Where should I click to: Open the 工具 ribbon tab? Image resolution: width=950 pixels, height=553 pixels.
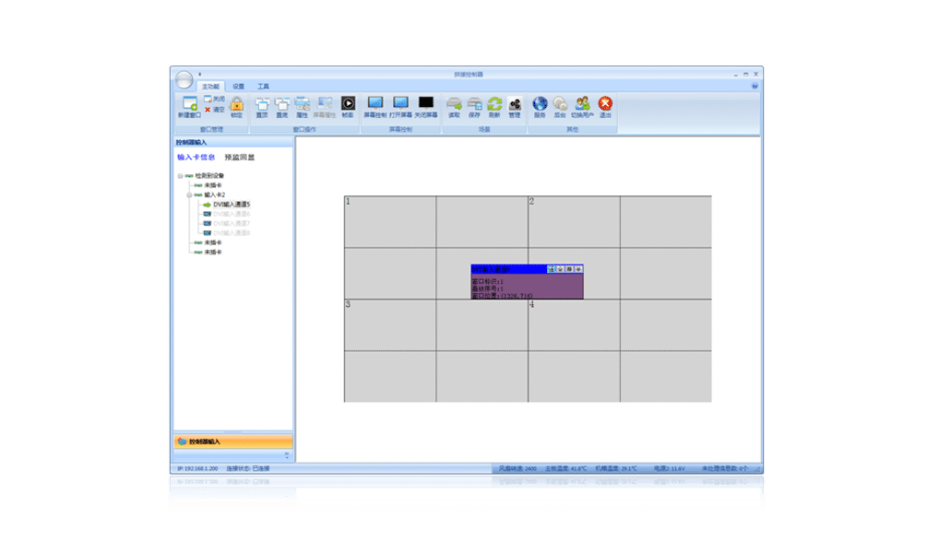coord(263,86)
